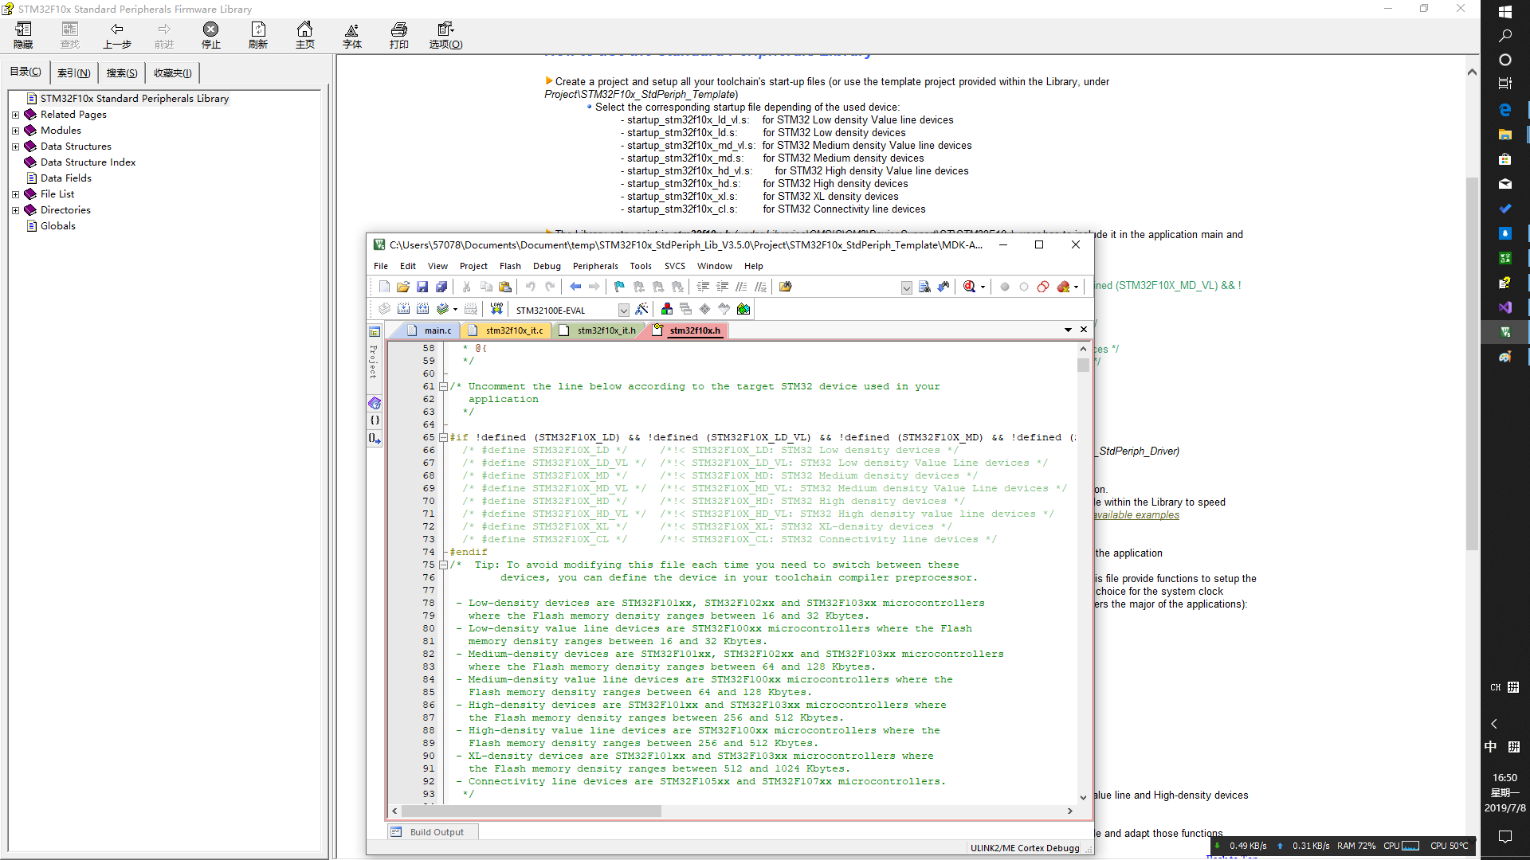The image size is (1530, 860).
Task: Open the SVCS menu in Keil
Action: (x=675, y=266)
